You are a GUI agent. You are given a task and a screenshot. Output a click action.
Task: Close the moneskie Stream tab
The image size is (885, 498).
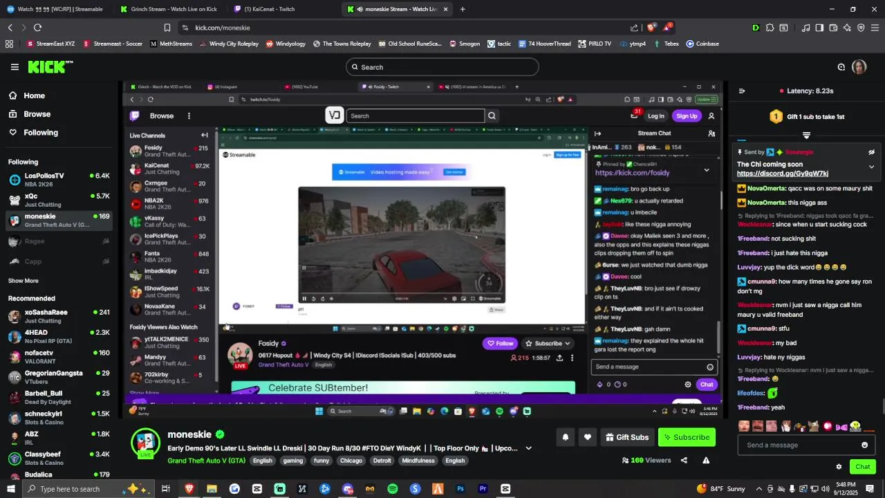pyautogui.click(x=445, y=9)
